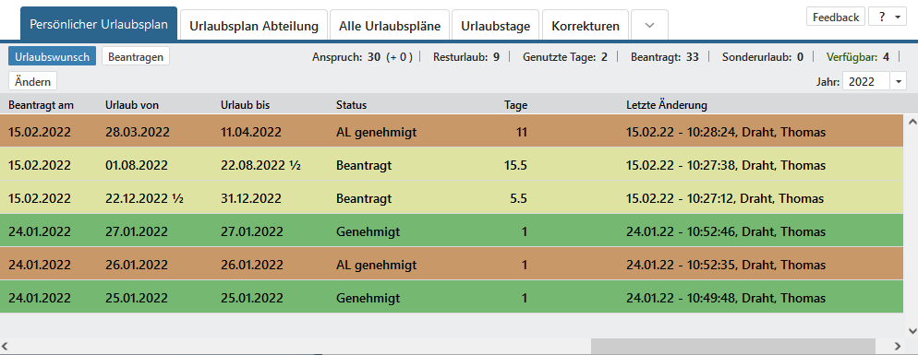Sort by the Status column header
This screenshot has height=355, width=918.
(351, 105)
